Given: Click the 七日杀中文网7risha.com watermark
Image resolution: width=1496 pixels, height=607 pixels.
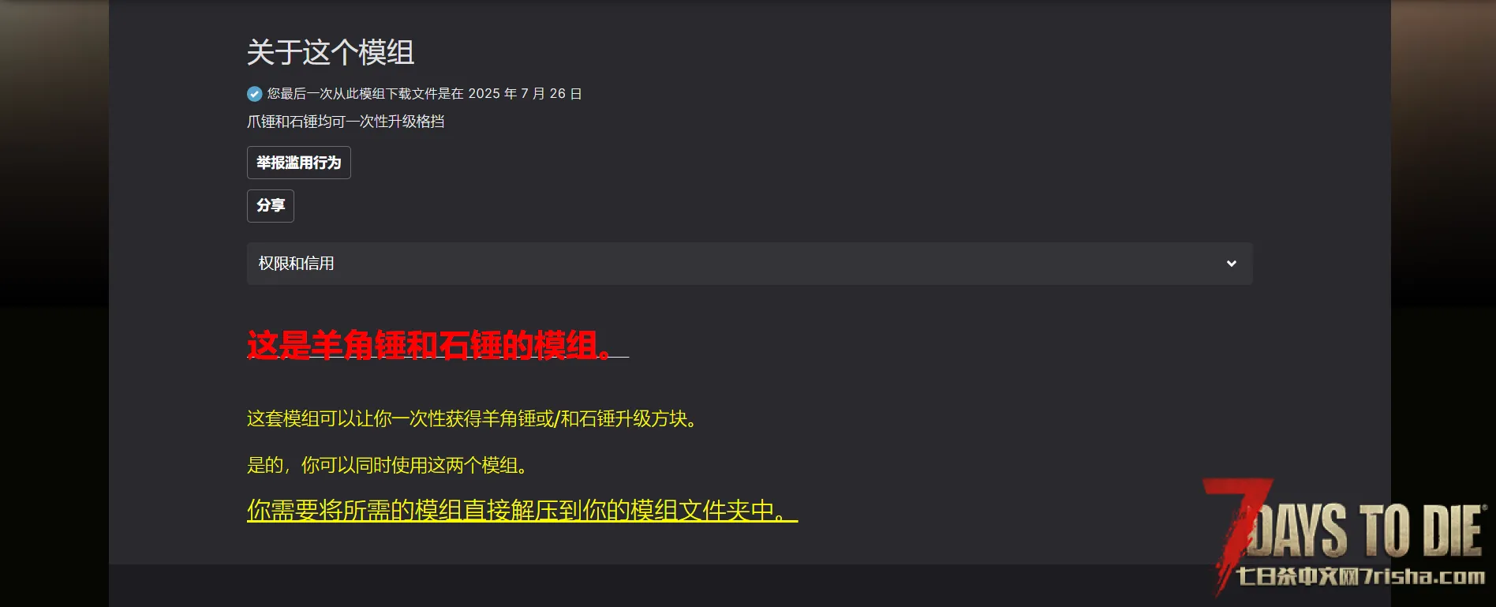Looking at the screenshot, I should [x=1360, y=577].
